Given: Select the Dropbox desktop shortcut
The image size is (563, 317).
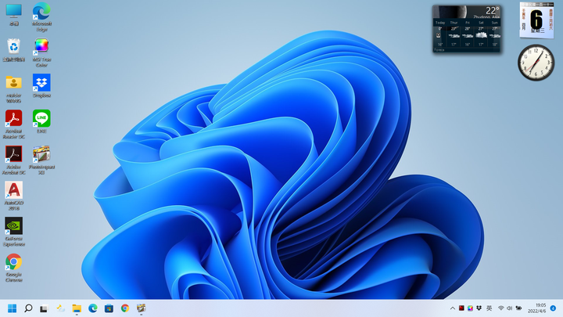Looking at the screenshot, I should [x=41, y=86].
